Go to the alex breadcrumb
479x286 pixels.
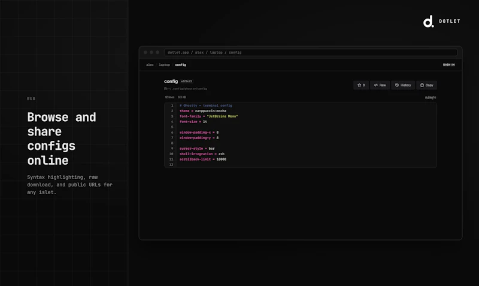(x=150, y=65)
